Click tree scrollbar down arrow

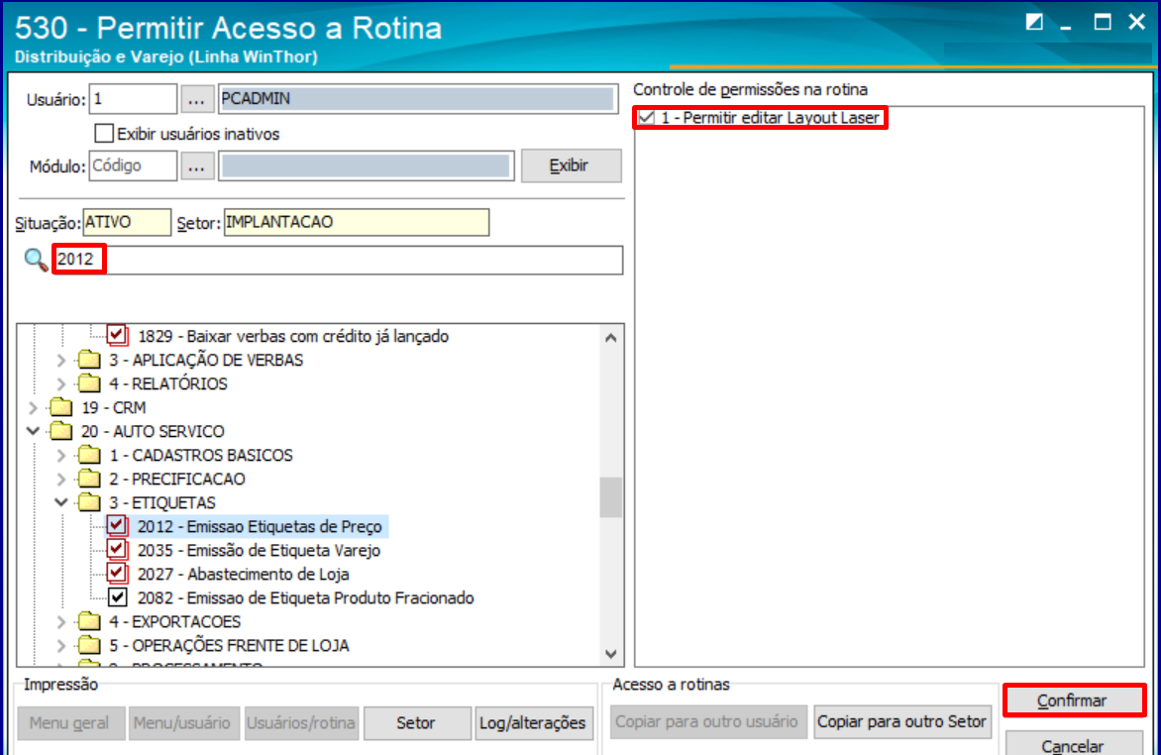(x=611, y=654)
